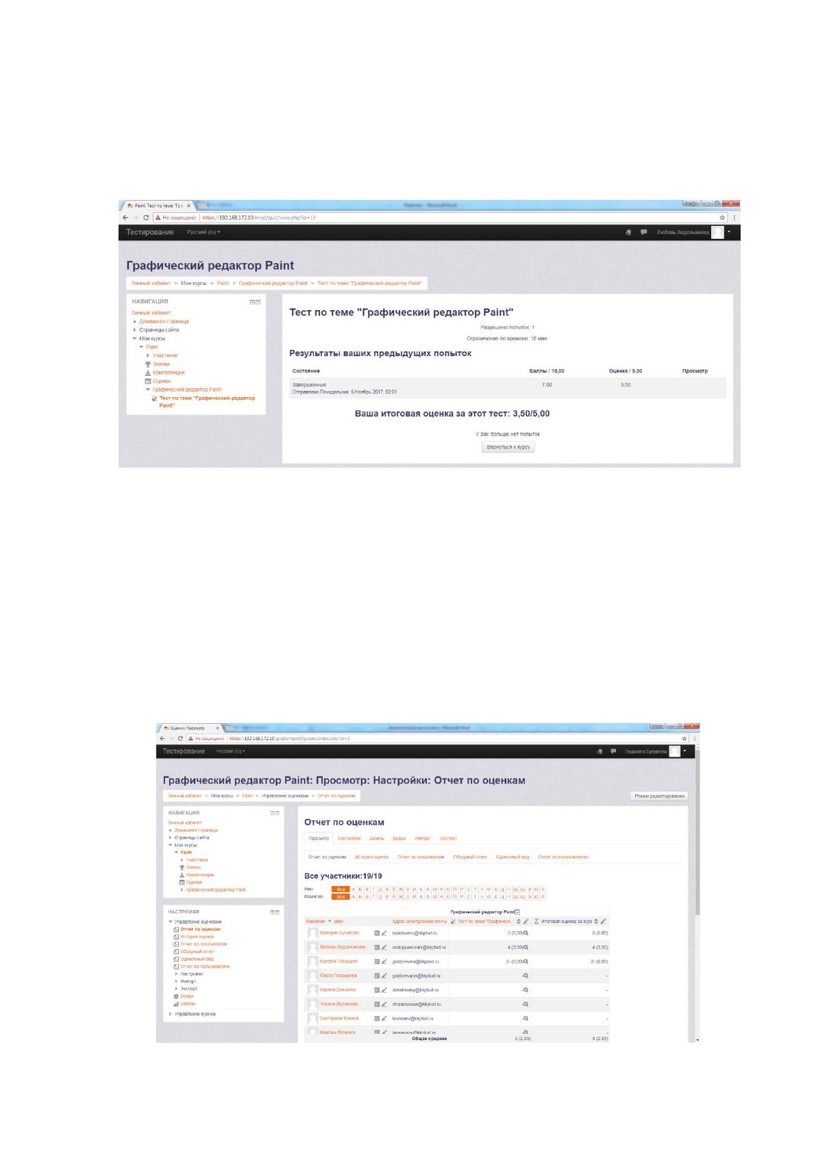
Task: Click the grade report page vertical scrollbar
Action: (697, 890)
